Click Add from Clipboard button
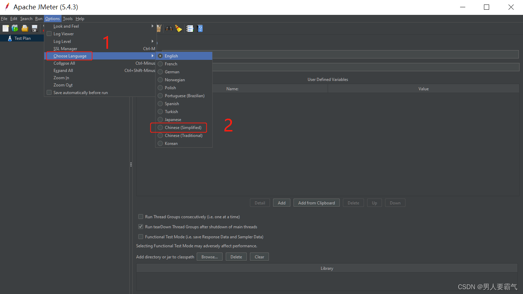523x294 pixels. point(317,203)
